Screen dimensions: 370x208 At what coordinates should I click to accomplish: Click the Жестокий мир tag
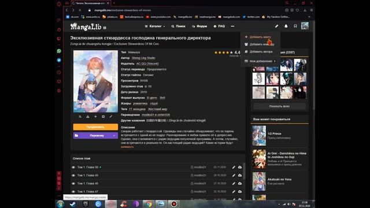click(157, 109)
